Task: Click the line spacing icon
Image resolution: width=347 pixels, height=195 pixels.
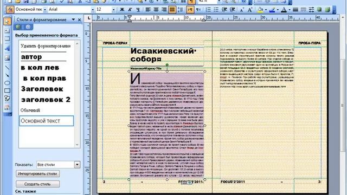Action: [181, 10]
